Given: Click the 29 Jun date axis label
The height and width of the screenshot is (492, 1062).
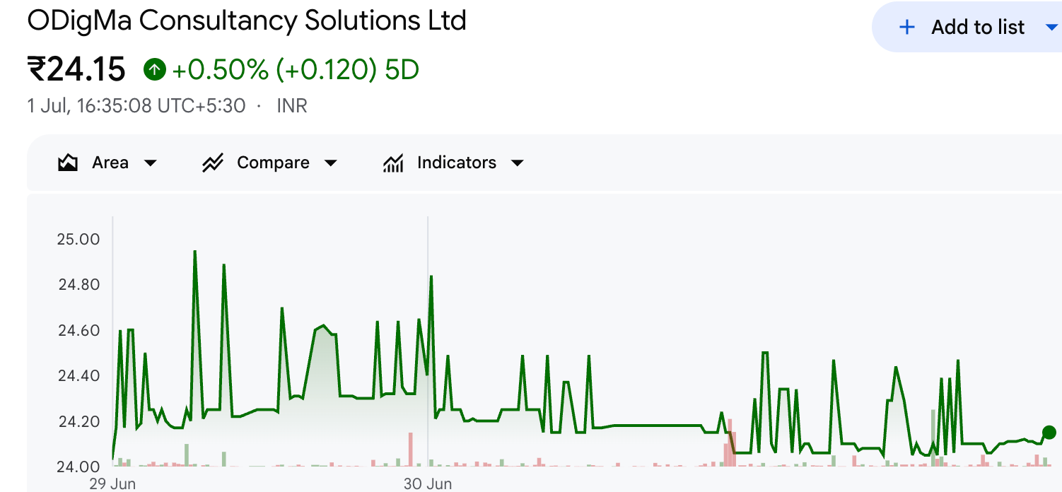Looking at the screenshot, I should point(113,484).
